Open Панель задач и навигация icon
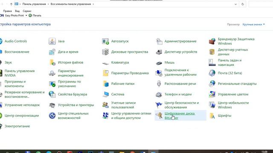Viewport: 273px width, 153px height. (x=212, y=62)
